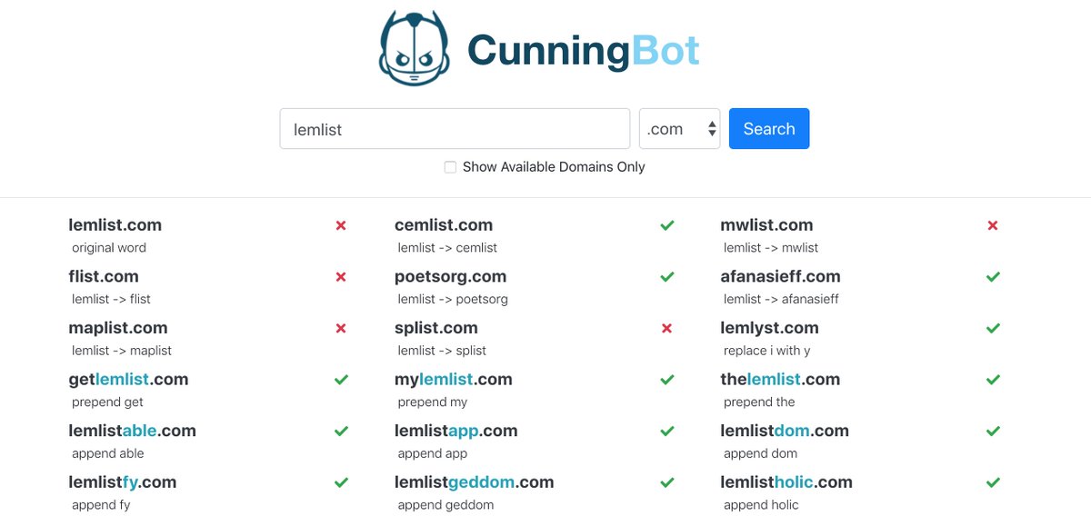The width and height of the screenshot is (1091, 516).
Task: Click the 'append able' description
Action: pos(108,453)
